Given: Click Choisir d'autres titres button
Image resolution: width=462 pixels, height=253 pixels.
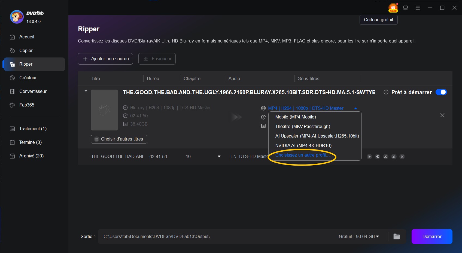Looking at the screenshot, I should (x=119, y=139).
